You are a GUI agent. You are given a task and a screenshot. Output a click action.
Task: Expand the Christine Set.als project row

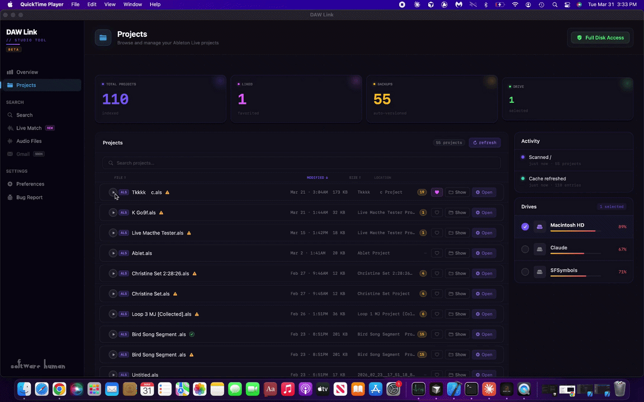pos(113,294)
